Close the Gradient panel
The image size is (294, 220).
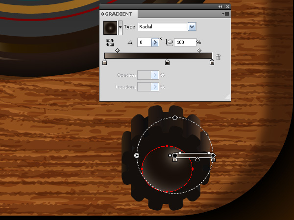click(228, 7)
